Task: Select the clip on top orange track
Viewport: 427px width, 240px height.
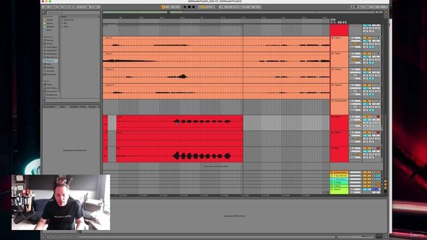Action: (x=216, y=44)
